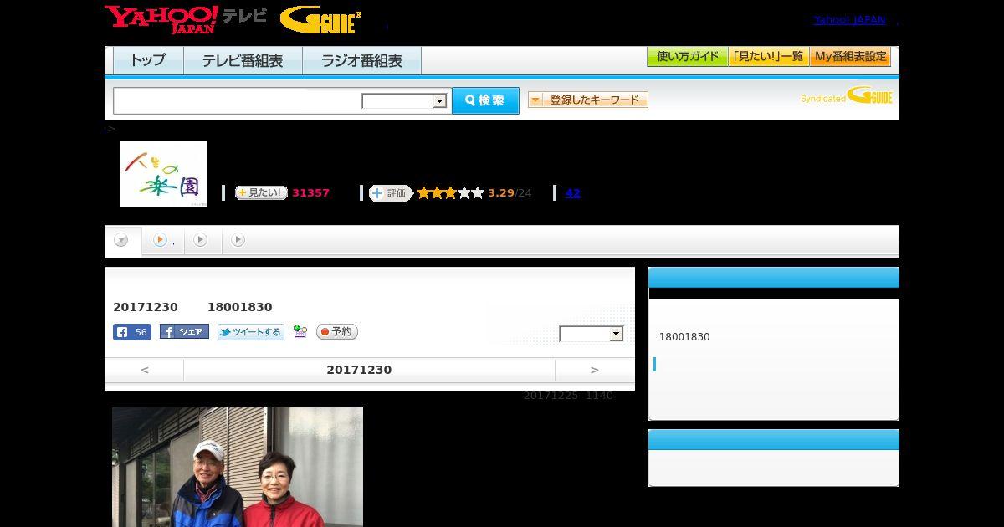1004x527 pixels.
Task: Click the second gray play-arrow tab
Action: coord(200,240)
